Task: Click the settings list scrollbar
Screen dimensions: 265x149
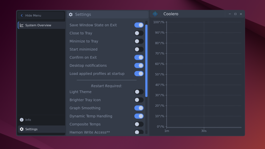Action: (146, 60)
